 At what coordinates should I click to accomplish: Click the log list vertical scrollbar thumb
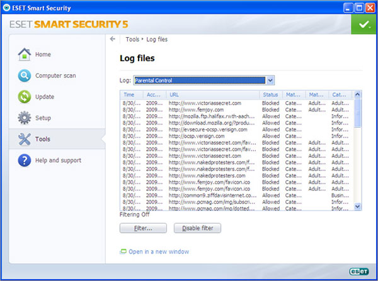(x=357, y=113)
